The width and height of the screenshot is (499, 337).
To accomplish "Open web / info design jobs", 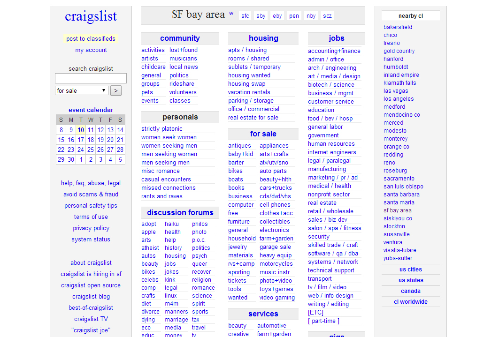I will click(330, 296).
